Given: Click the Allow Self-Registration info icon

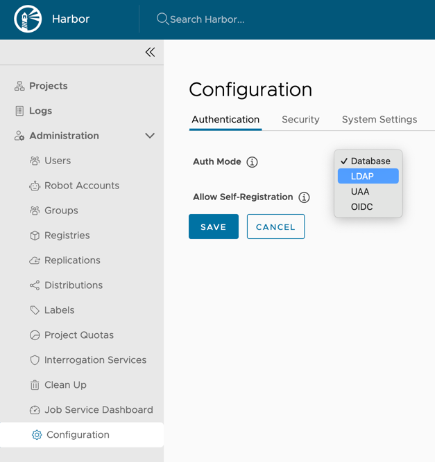Looking at the screenshot, I should coord(304,197).
